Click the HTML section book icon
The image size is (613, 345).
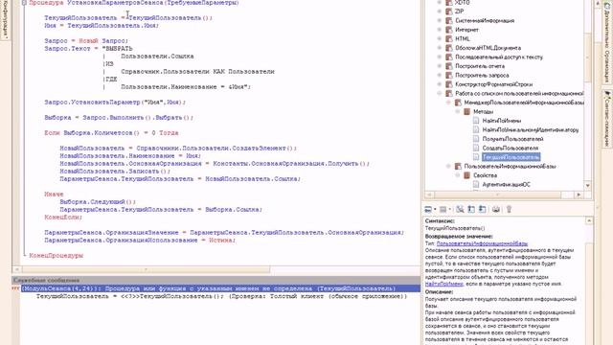click(x=449, y=38)
